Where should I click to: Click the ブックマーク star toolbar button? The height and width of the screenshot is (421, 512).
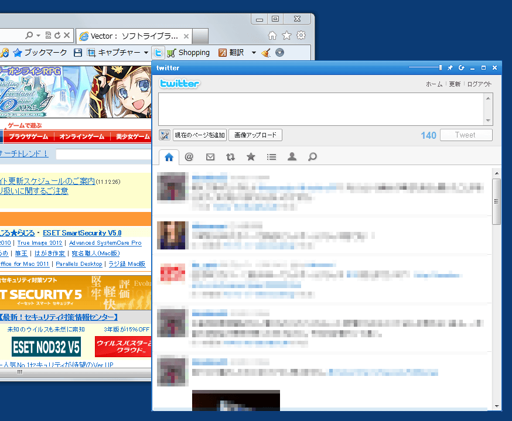tap(40, 53)
